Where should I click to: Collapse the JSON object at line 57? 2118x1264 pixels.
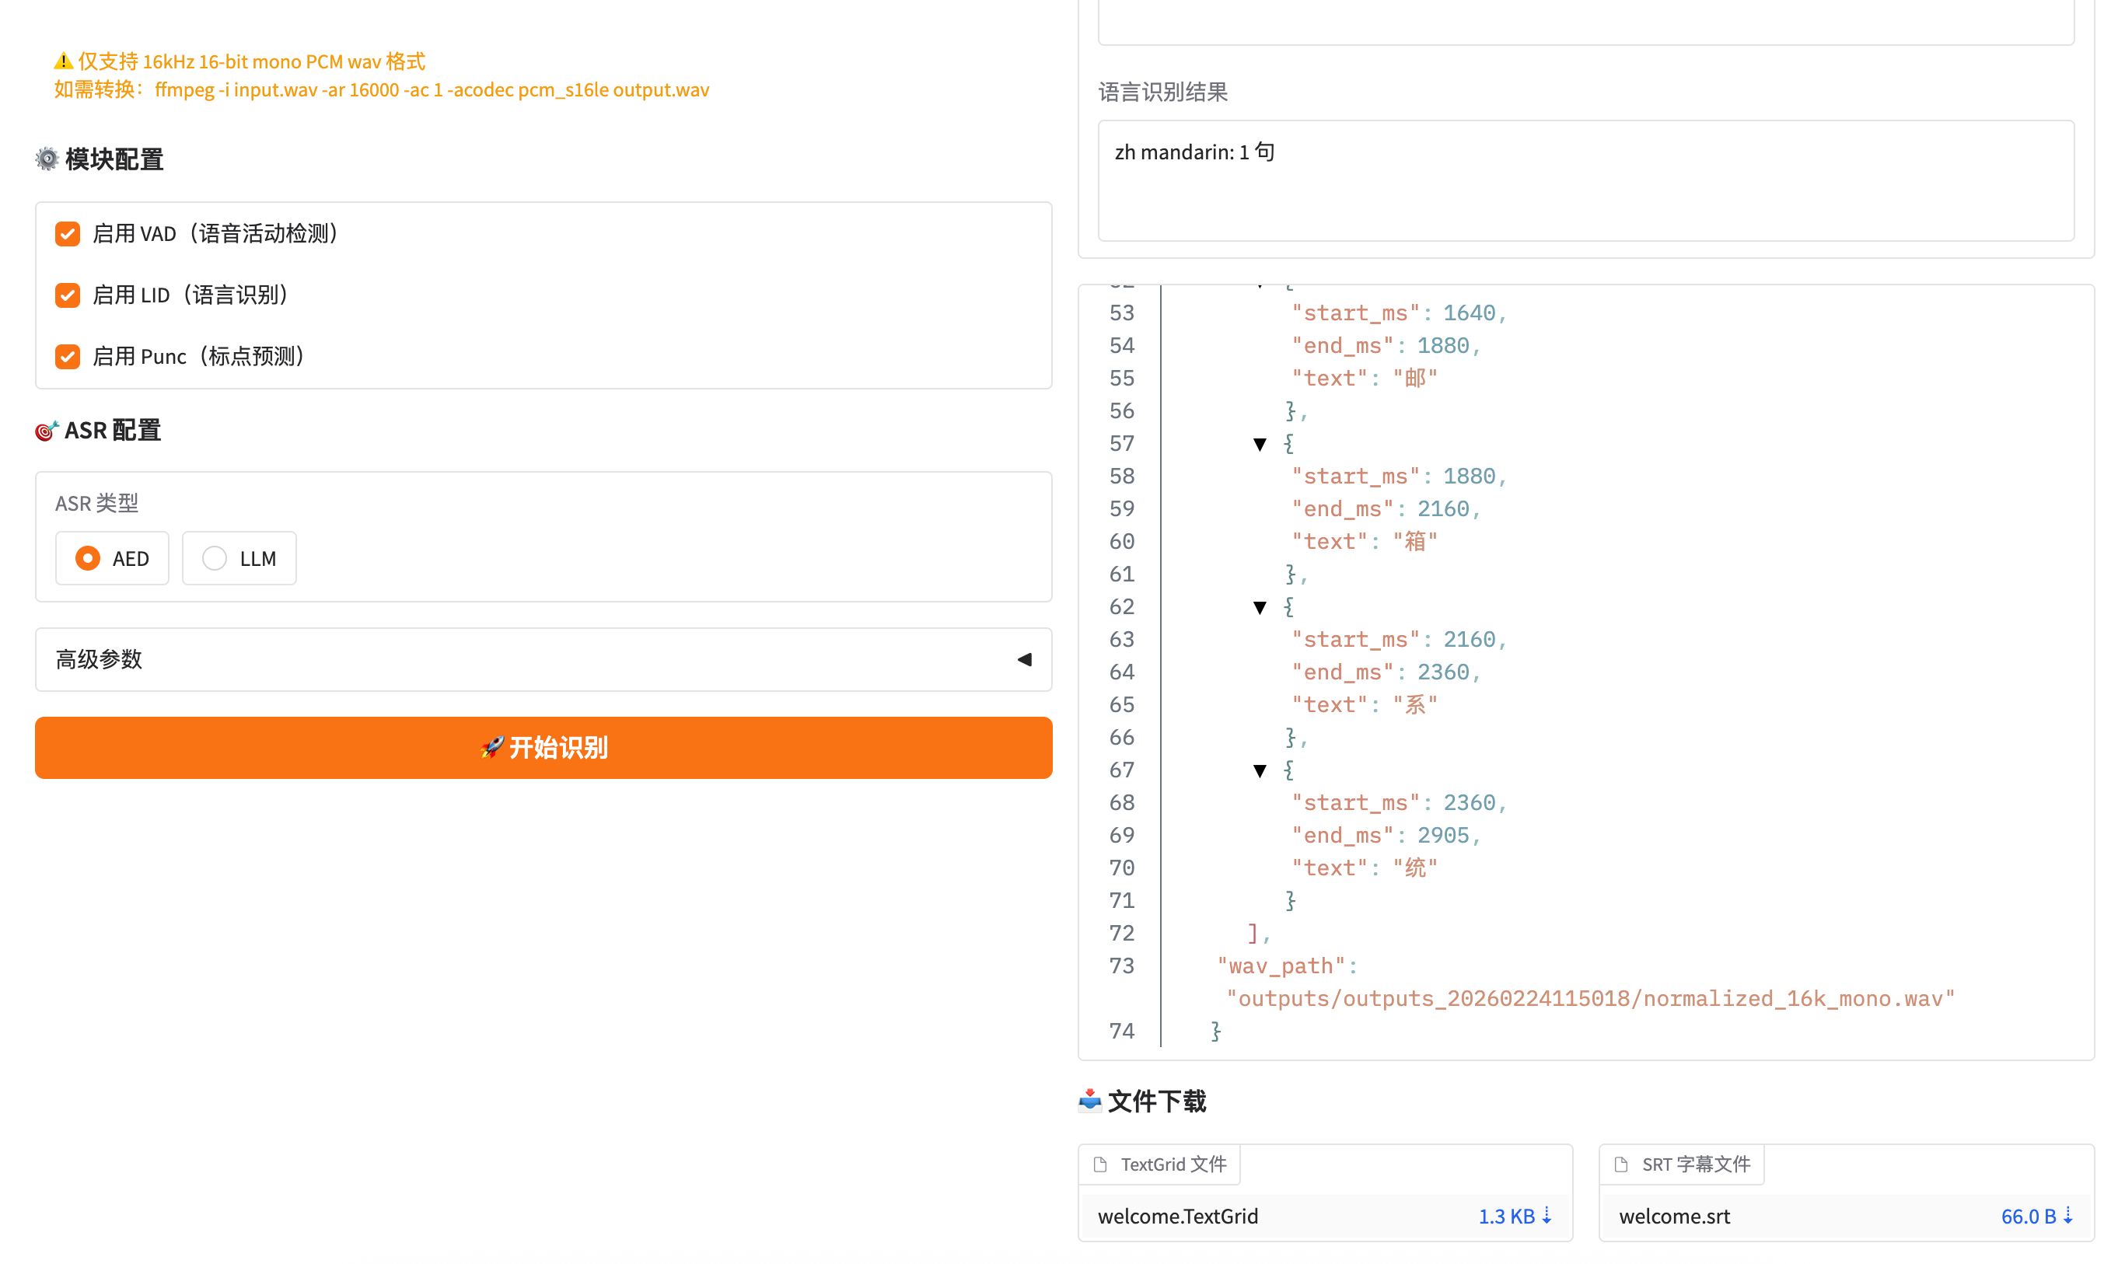tap(1260, 444)
